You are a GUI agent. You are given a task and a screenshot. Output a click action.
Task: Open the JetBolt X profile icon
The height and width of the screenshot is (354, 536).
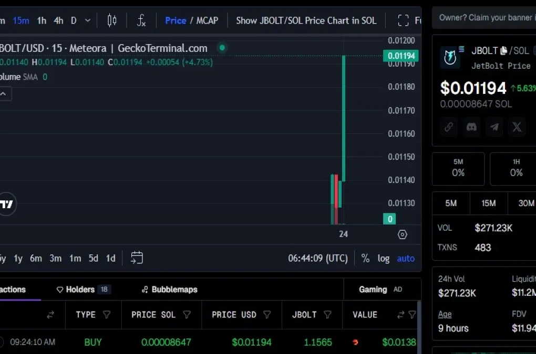(517, 127)
